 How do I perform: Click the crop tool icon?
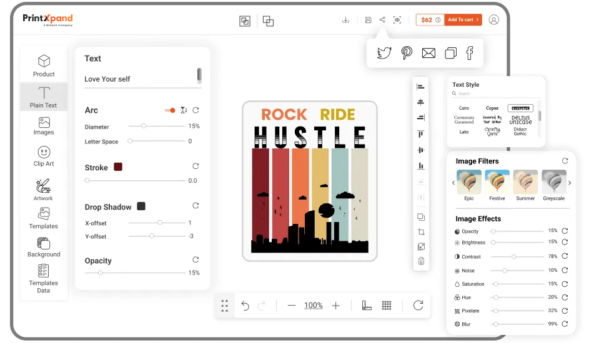421,232
